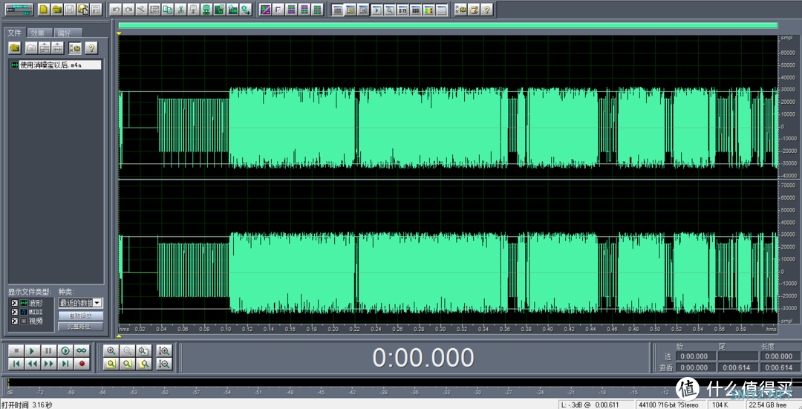Create a new file with the New icon
Screen dimensions: 802x409
45,9
